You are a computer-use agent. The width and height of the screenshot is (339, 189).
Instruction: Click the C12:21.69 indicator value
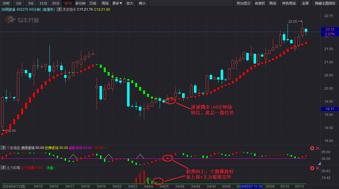click(102, 10)
